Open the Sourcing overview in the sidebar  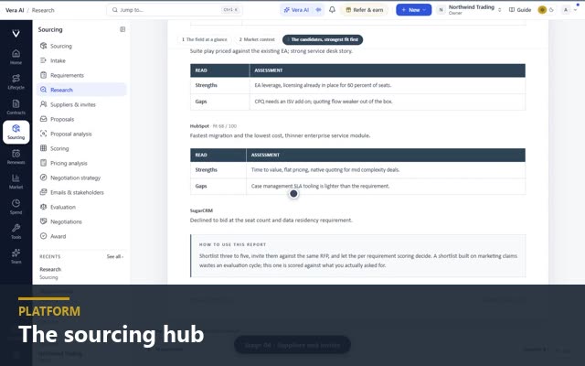81,46
